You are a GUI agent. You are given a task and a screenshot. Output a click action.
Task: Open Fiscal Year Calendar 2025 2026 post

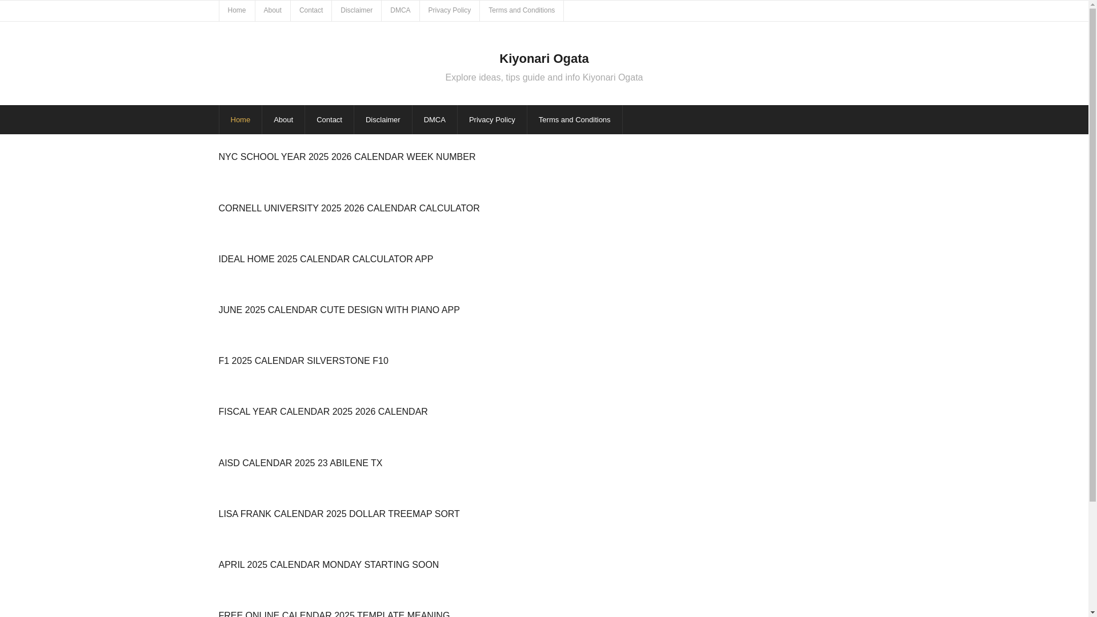click(323, 411)
